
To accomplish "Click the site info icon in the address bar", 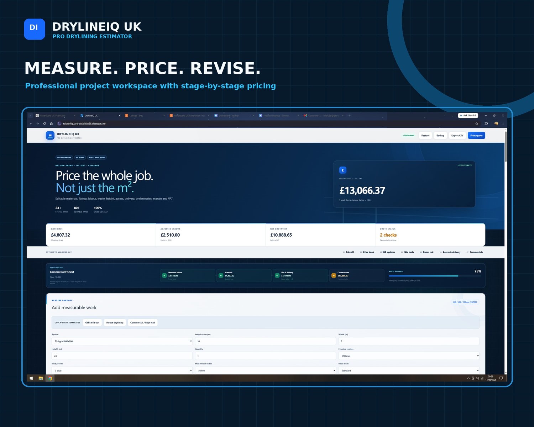I will pyautogui.click(x=59, y=123).
